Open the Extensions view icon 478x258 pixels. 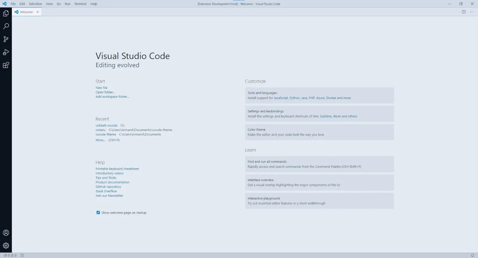click(6, 65)
